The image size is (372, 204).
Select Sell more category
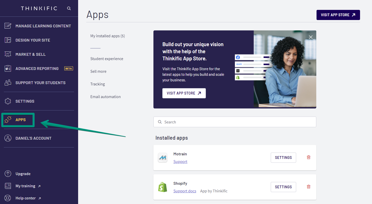click(98, 71)
